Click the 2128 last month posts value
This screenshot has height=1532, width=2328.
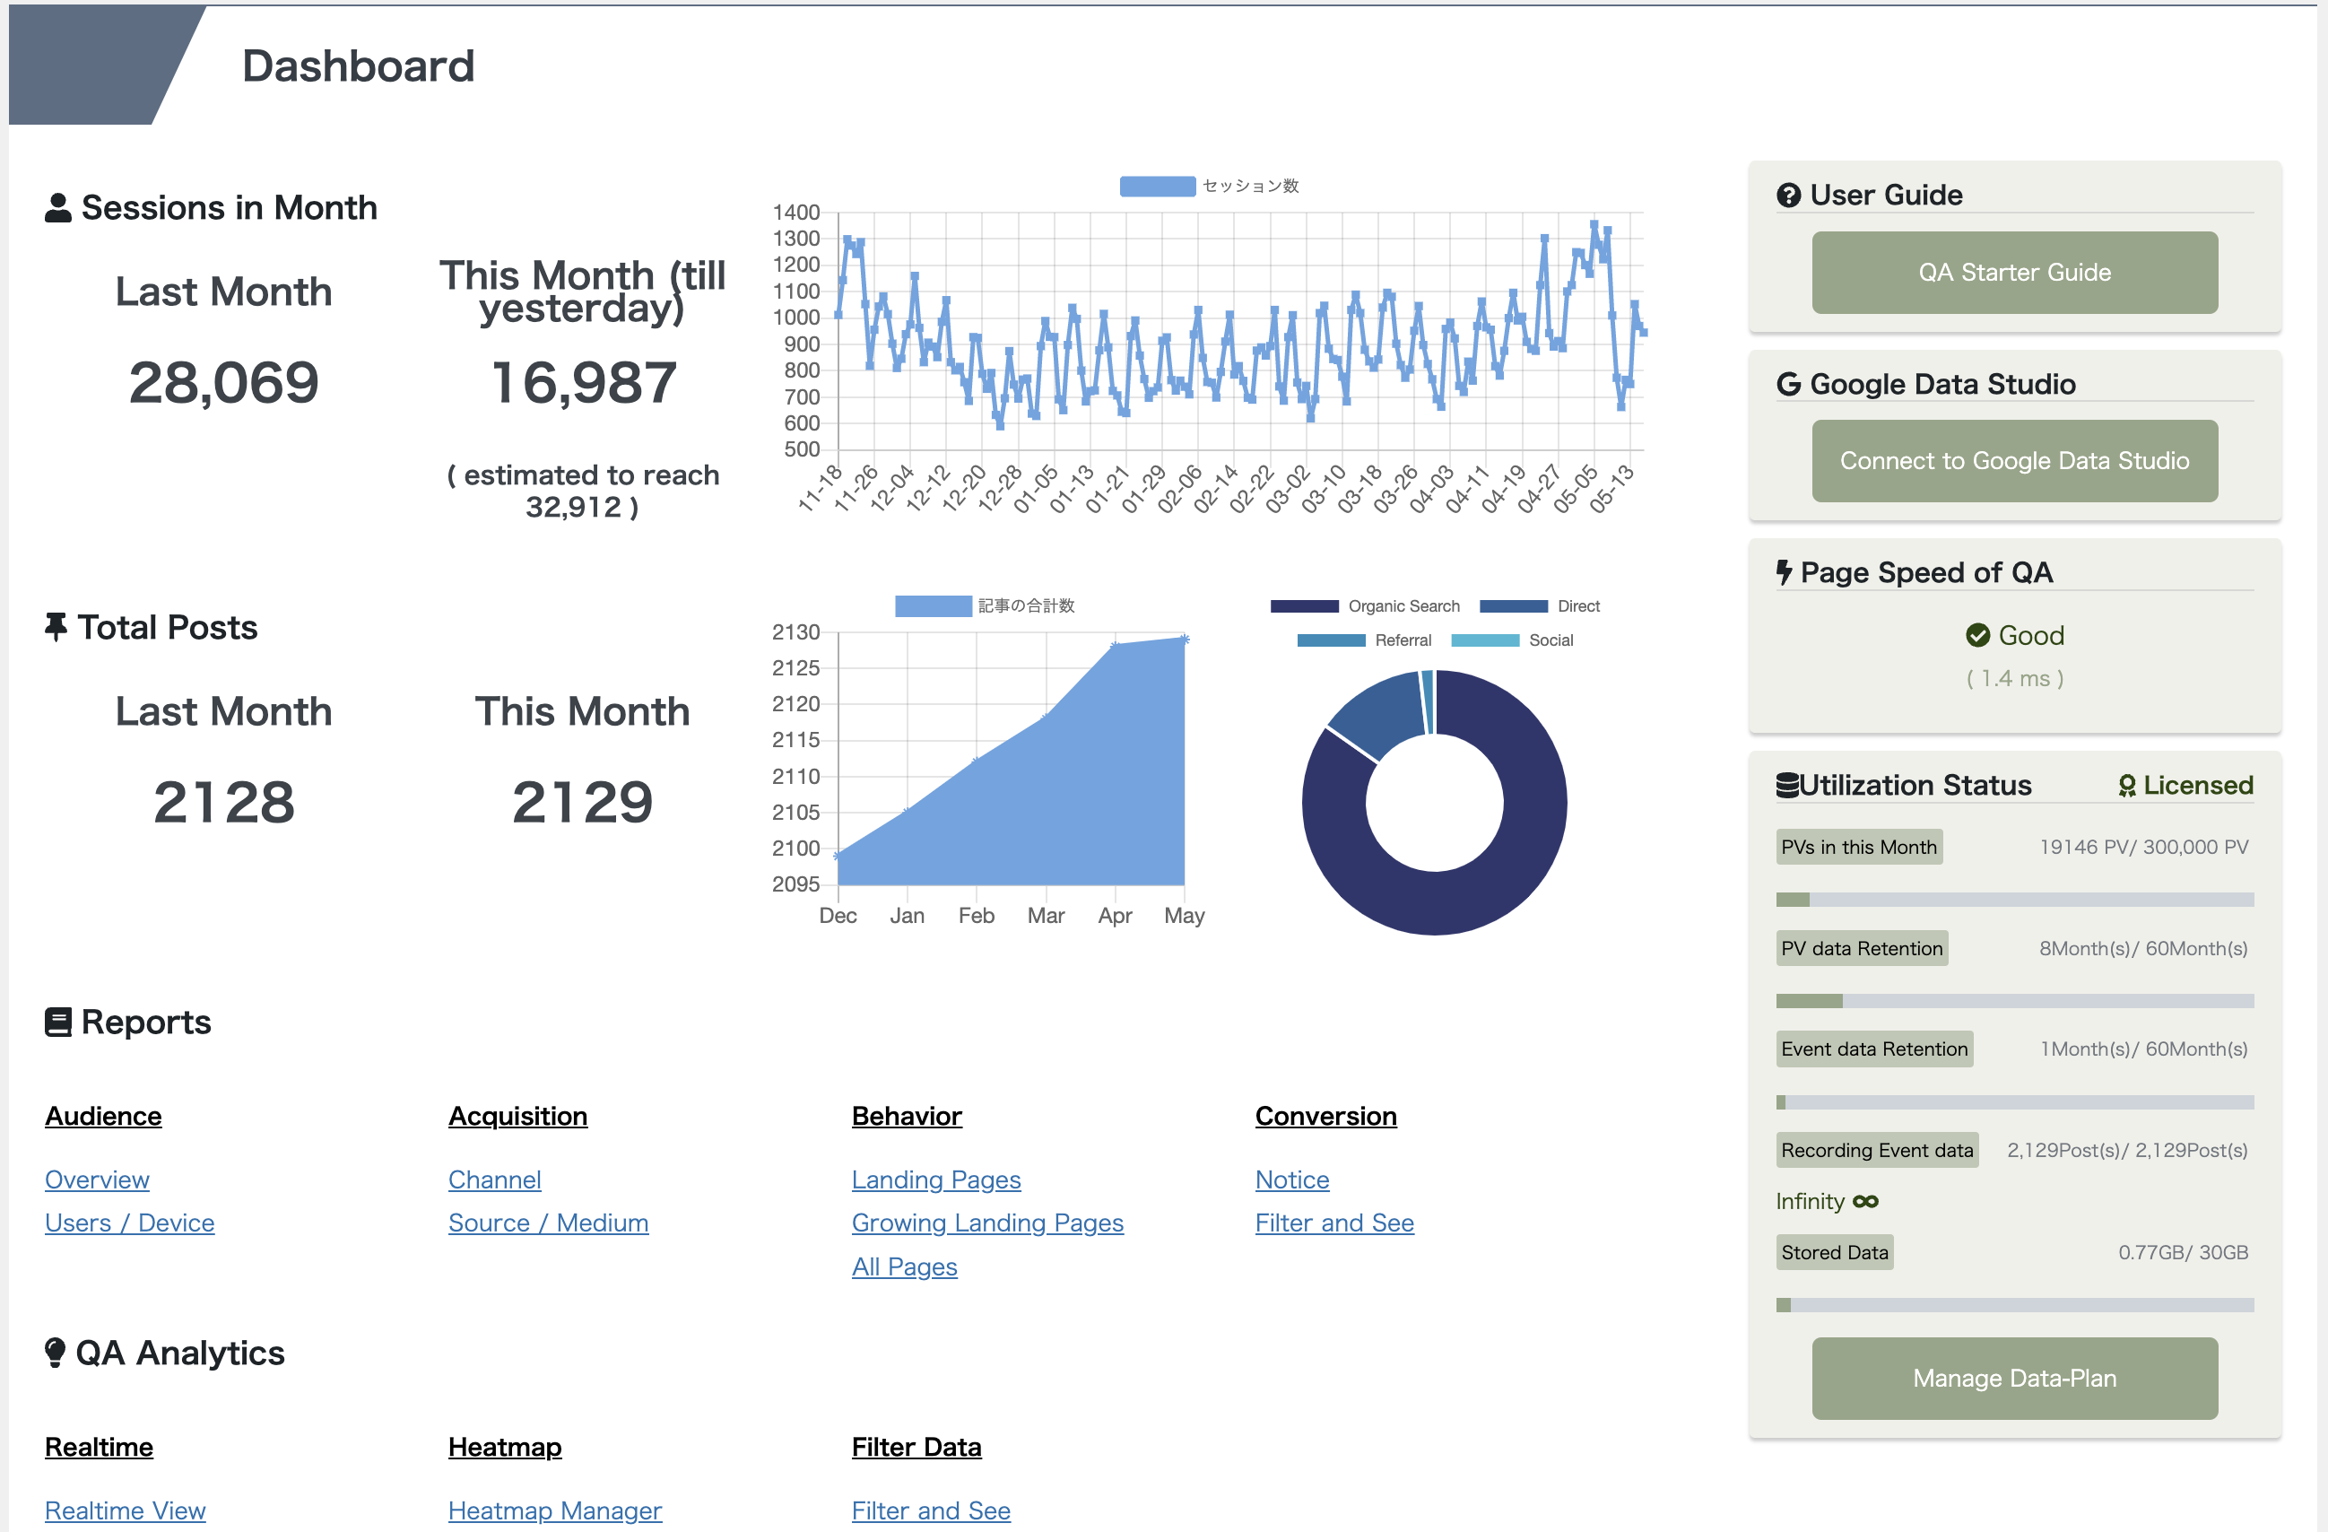pyautogui.click(x=224, y=802)
